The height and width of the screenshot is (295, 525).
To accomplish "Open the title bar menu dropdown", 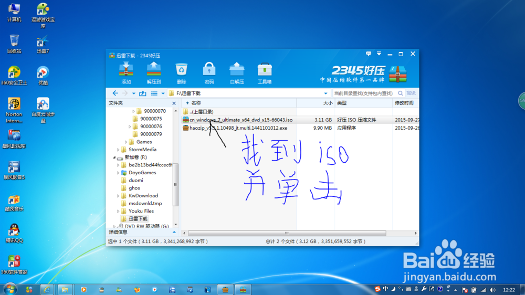I will click(379, 54).
